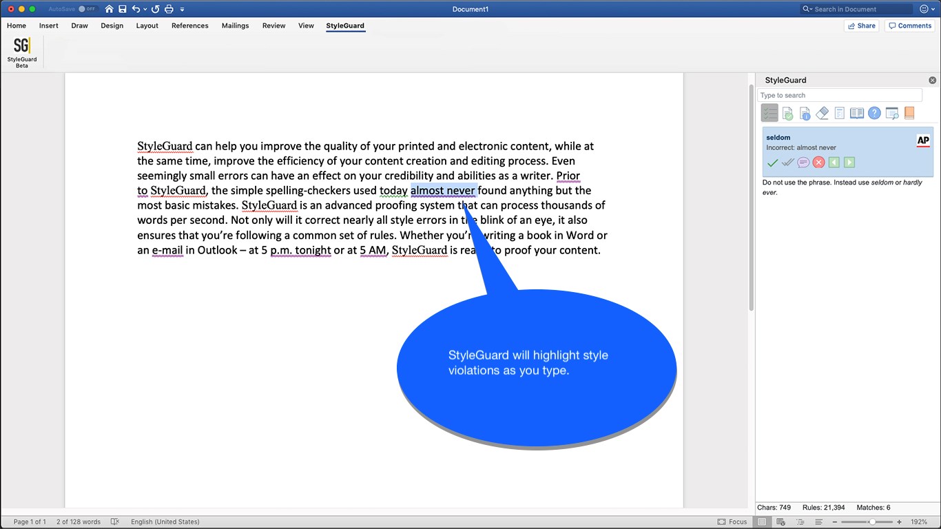941x529 pixels.
Task: Click the AP stylebook logo
Action: point(923,141)
